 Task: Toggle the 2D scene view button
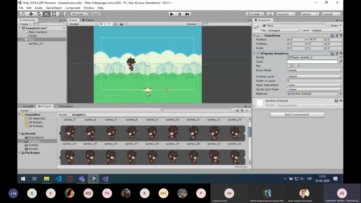click(x=101, y=24)
